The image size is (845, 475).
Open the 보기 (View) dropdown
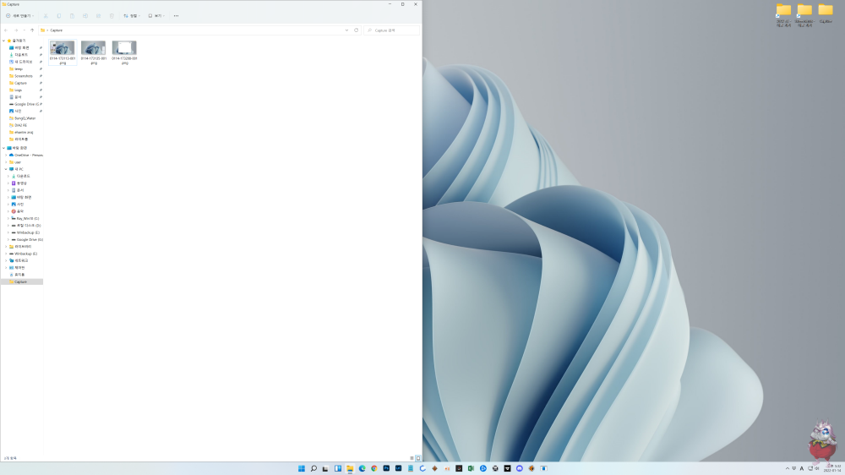[156, 15]
